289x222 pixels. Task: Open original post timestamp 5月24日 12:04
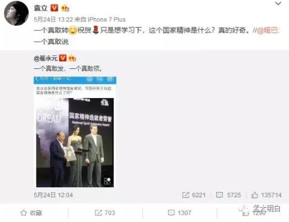(53, 195)
